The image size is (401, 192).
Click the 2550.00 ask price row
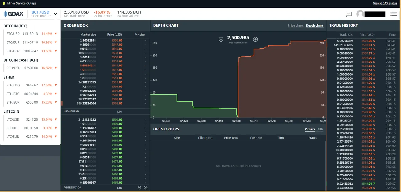coord(105,40)
